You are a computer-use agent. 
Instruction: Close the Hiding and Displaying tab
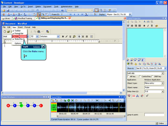tap(70, 18)
